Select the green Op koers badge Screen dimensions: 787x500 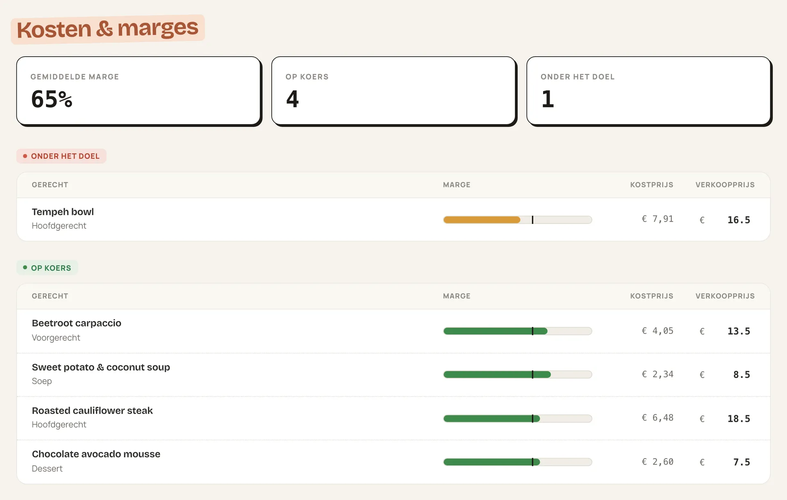point(47,268)
